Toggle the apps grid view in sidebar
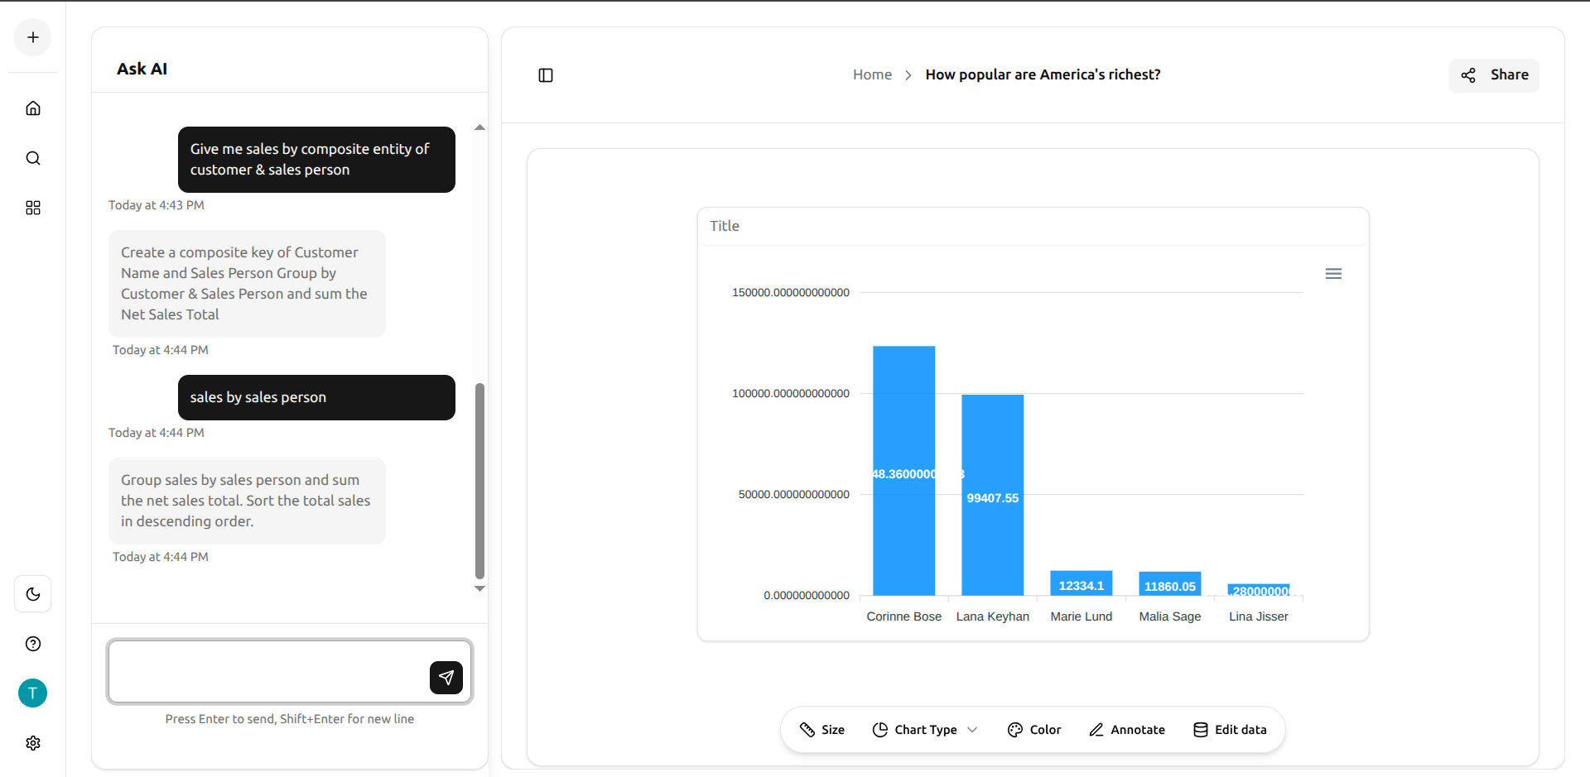Screen dimensions: 1590x777 pos(33,208)
